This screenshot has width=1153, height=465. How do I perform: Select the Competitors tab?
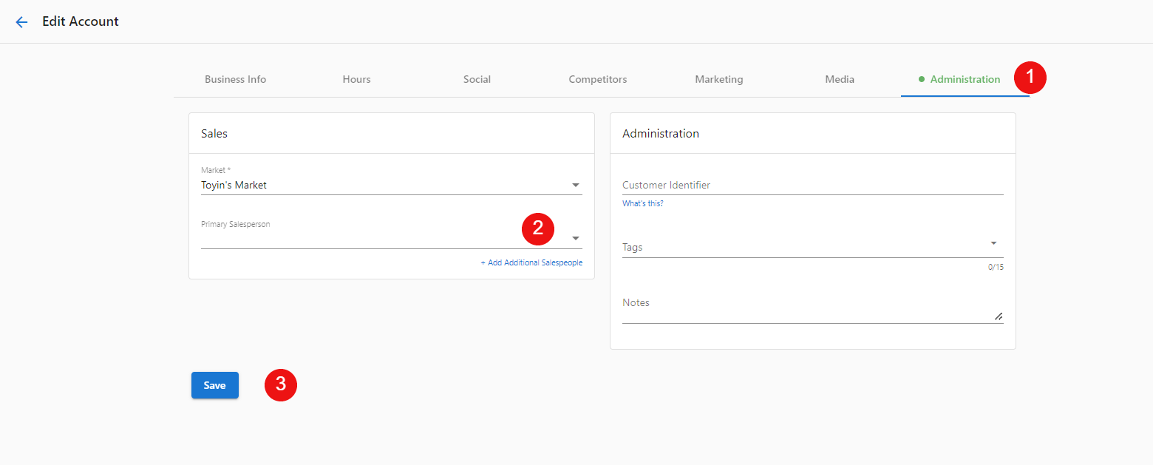pyautogui.click(x=598, y=79)
